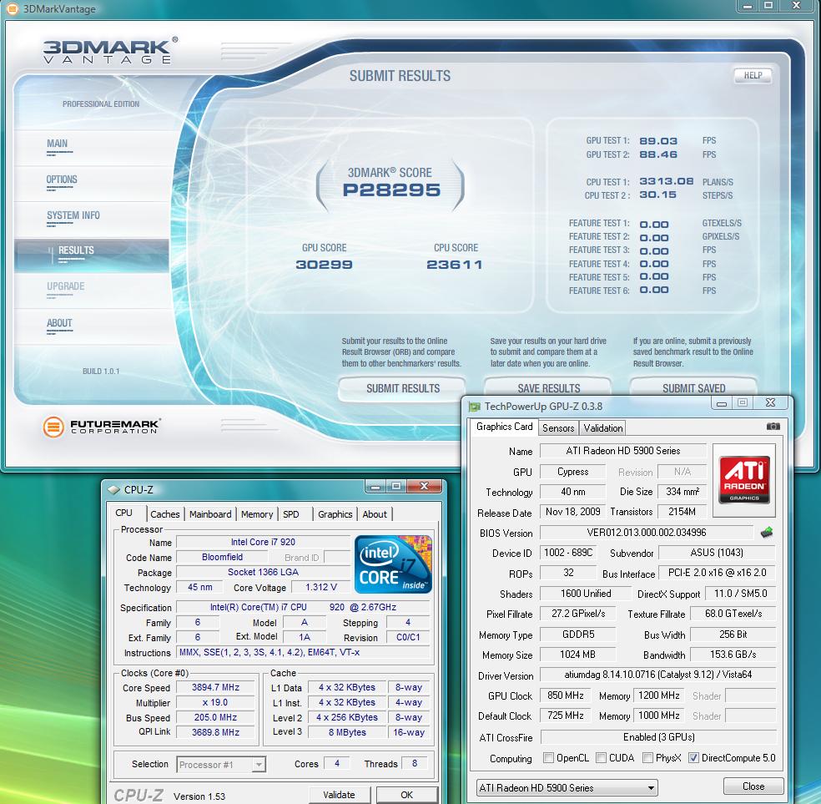Open the graphics card selector dropdown in GPU-Z
Viewport: 821px width, 804px height.
(x=567, y=787)
